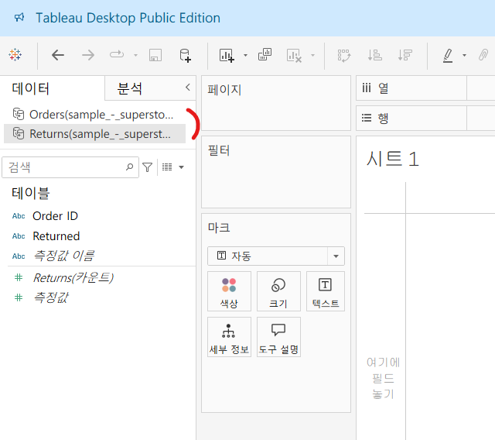Click the 열 columns shelf
The height and width of the screenshot is (440, 495).
(x=425, y=88)
